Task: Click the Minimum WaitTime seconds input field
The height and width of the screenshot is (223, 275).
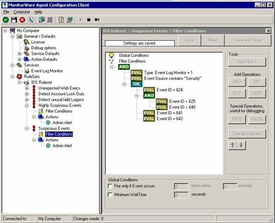Action: coord(181,195)
